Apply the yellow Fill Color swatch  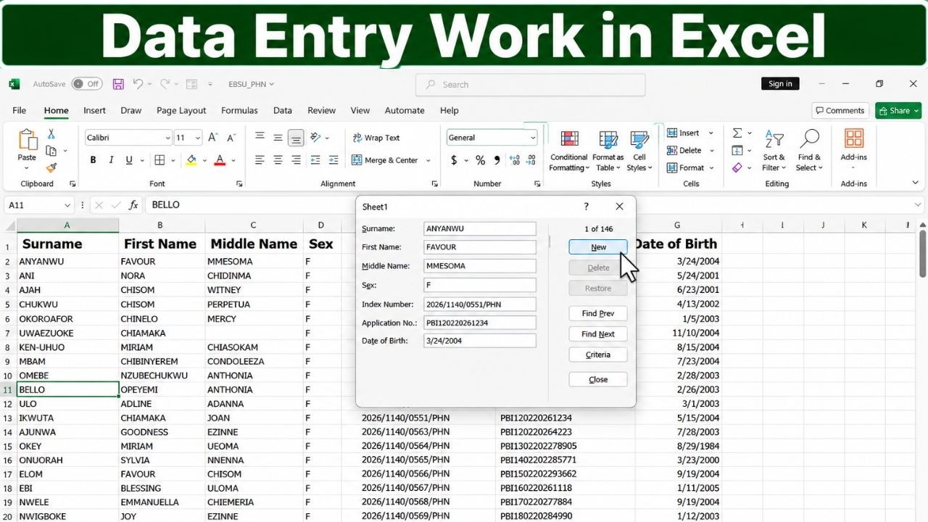191,160
